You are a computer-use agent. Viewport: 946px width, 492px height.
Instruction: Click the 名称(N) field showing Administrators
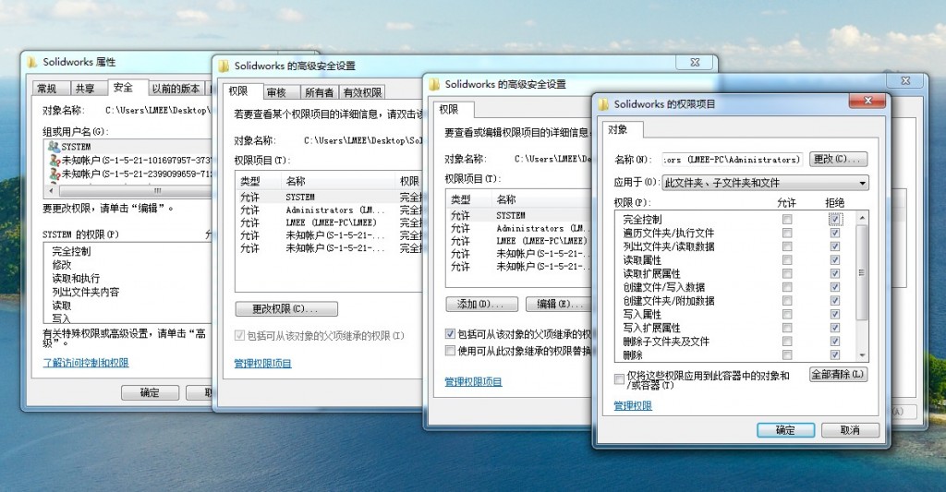tap(733, 159)
